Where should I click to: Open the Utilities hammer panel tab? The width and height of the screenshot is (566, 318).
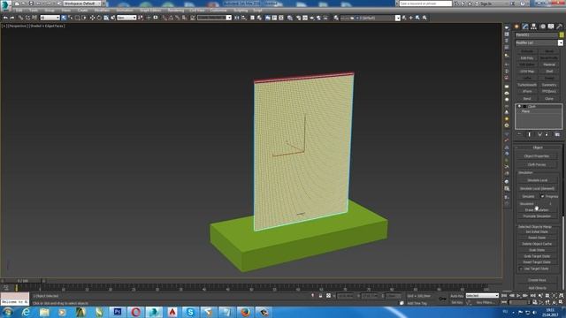pyautogui.click(x=560, y=26)
